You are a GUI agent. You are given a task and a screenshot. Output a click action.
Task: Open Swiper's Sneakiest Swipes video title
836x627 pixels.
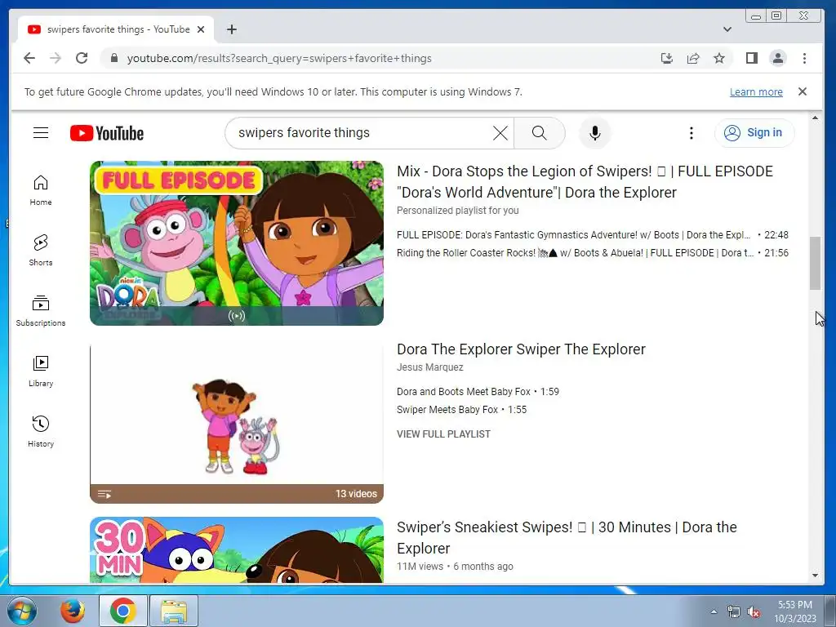click(567, 537)
